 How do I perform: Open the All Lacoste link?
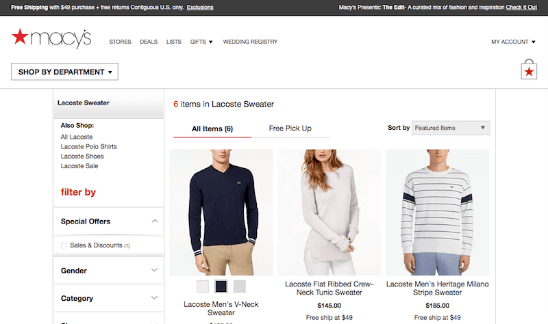(x=77, y=137)
